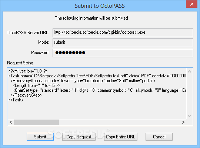This screenshot has width=200, height=148.
Task: Click the left arrow of horizontal scrollbar
Action: coord(11,122)
